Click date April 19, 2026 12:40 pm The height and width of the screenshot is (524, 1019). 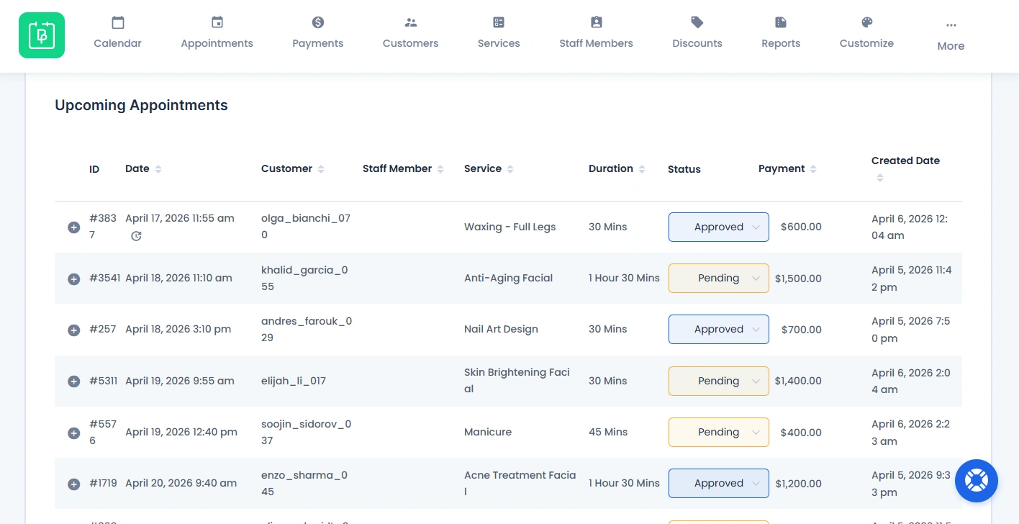coord(181,432)
